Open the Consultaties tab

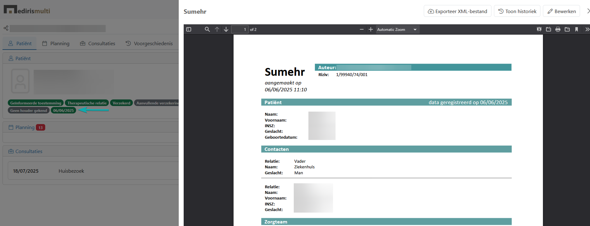[x=98, y=43]
